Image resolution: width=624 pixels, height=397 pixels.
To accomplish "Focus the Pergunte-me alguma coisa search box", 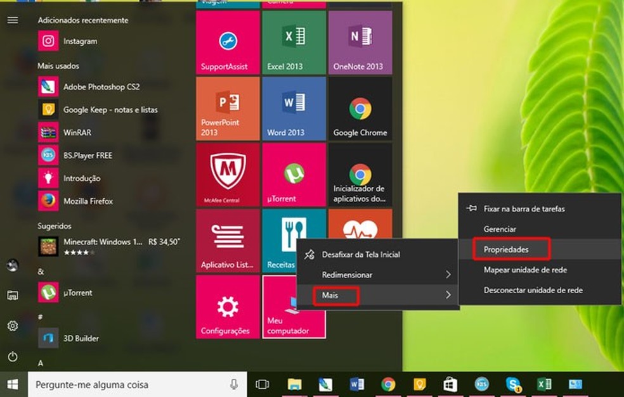I will pyautogui.click(x=138, y=384).
